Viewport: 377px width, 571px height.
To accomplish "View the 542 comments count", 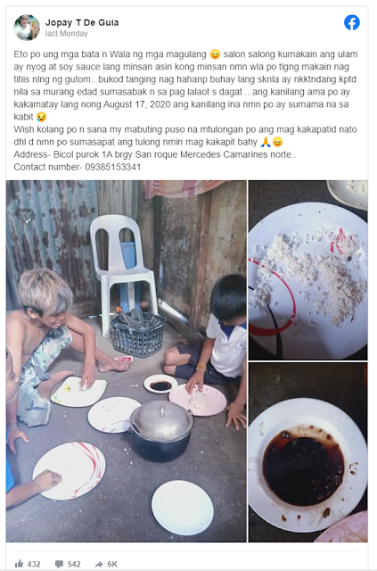I will [74, 564].
